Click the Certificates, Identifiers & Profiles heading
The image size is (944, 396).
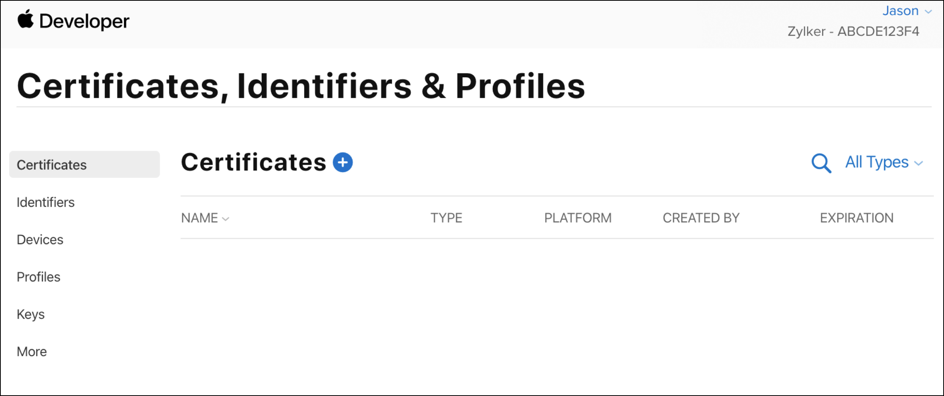[301, 86]
